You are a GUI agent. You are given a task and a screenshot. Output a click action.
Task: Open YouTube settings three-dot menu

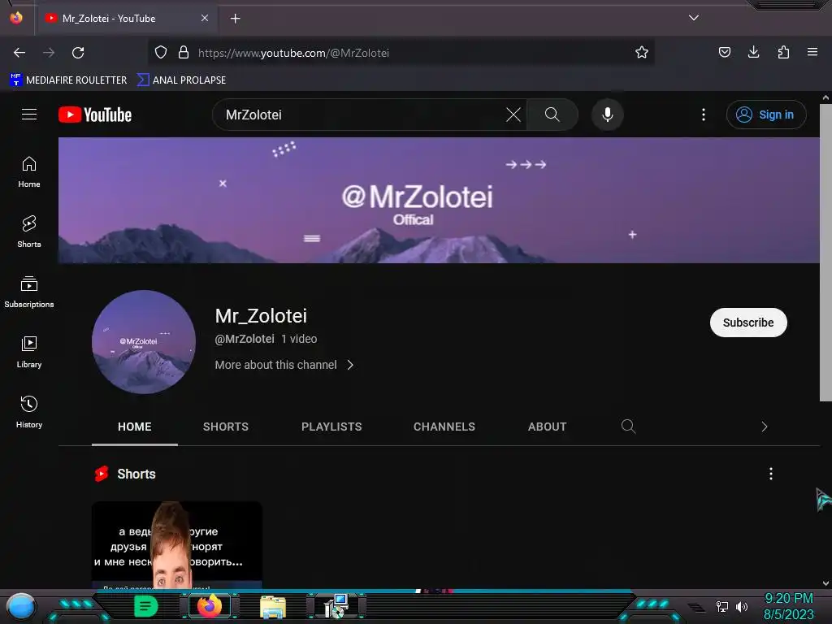(x=704, y=115)
